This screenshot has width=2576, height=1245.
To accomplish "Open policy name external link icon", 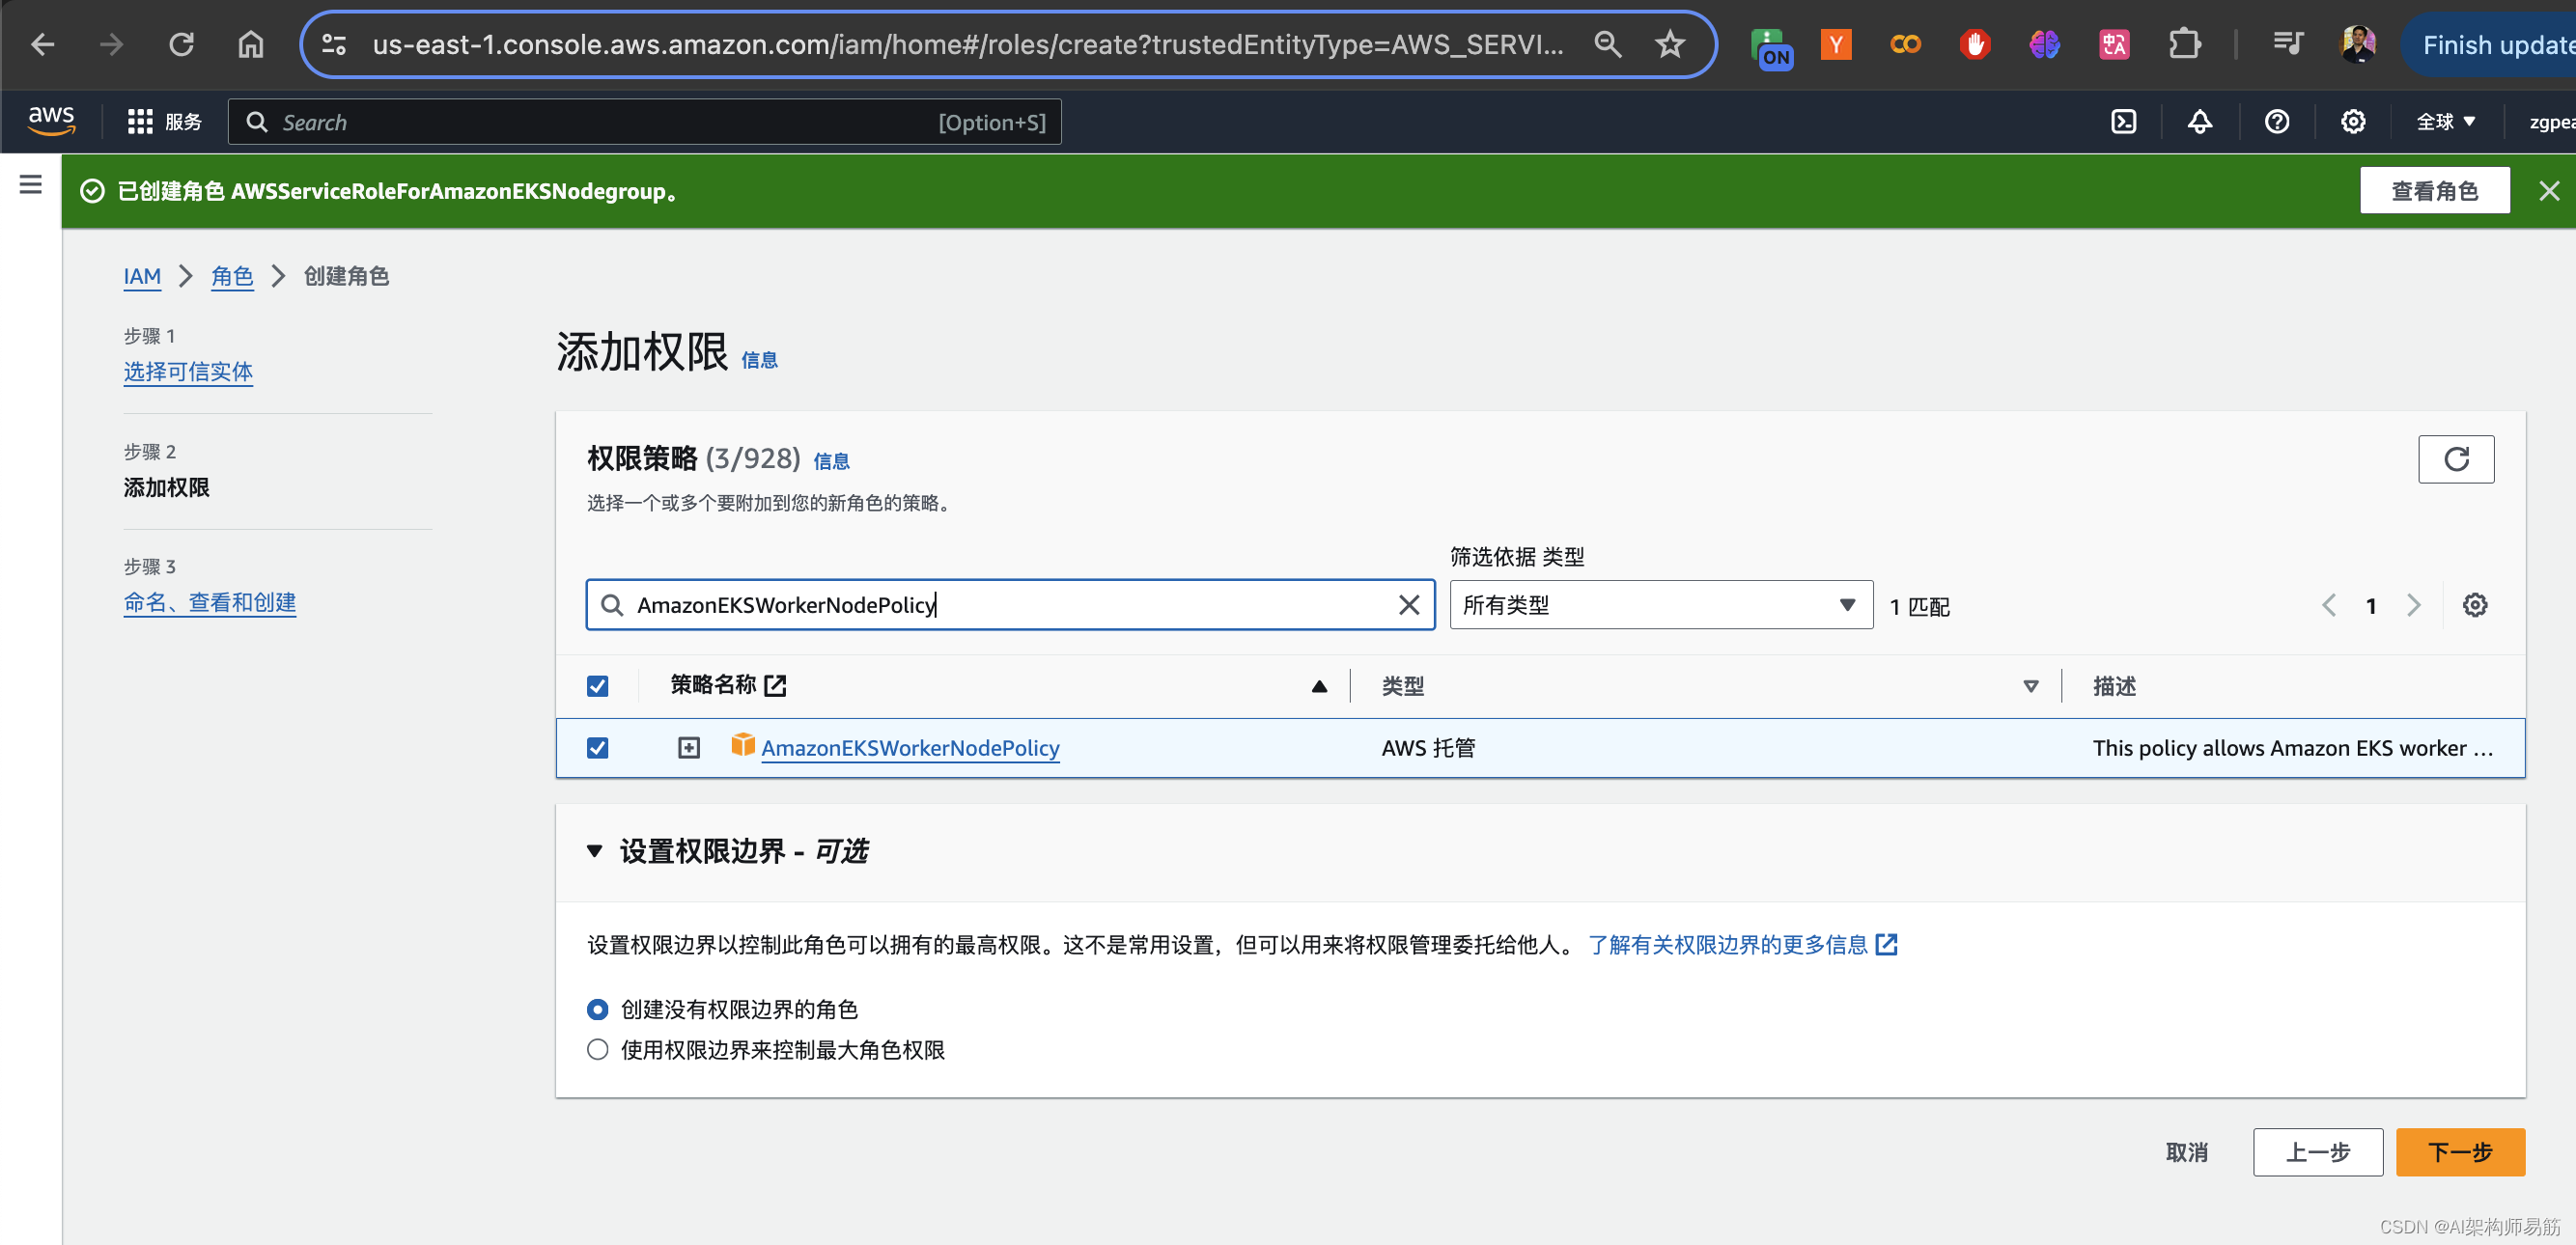I will 775,685.
